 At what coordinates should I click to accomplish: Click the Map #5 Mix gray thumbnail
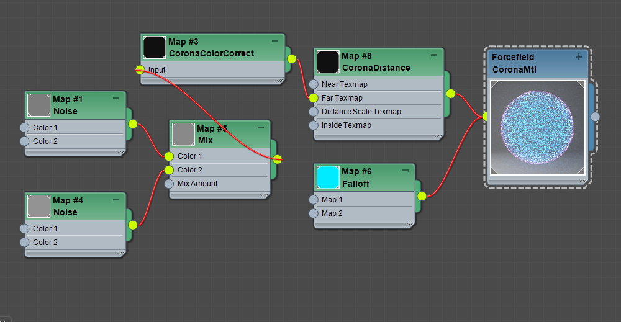point(183,134)
